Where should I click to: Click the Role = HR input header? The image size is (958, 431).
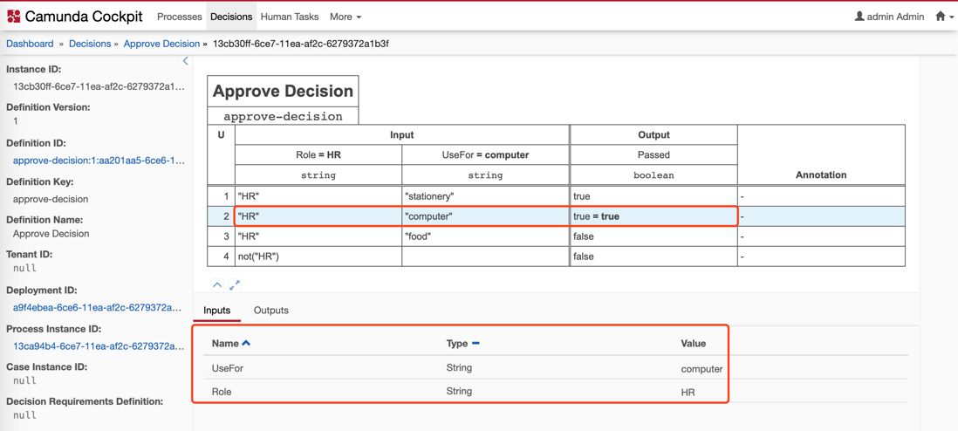318,154
